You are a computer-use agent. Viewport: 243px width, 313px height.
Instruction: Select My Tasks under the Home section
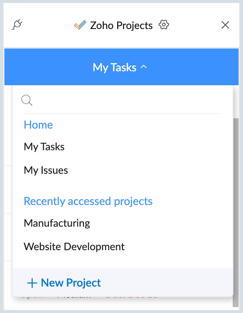(x=44, y=147)
